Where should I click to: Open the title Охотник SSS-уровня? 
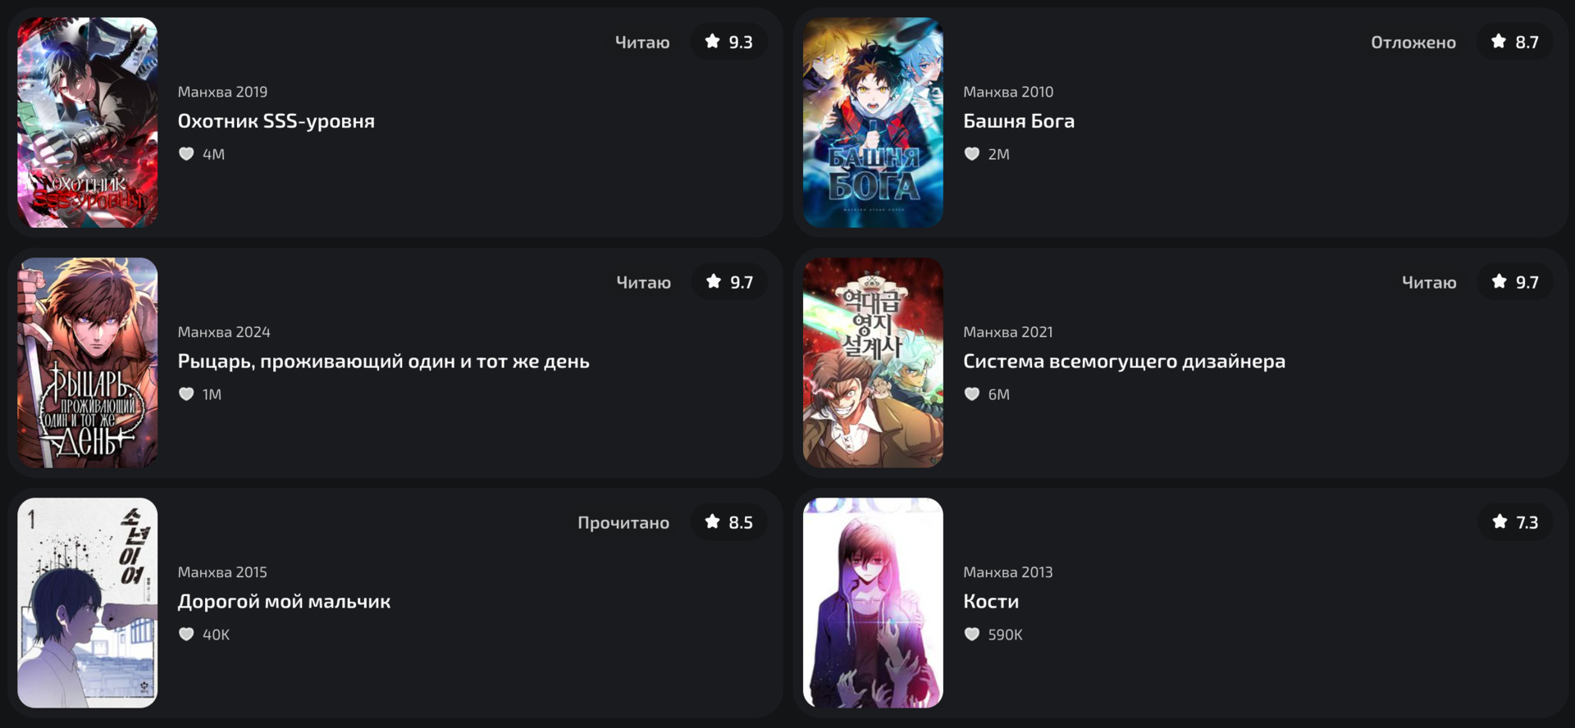click(276, 121)
